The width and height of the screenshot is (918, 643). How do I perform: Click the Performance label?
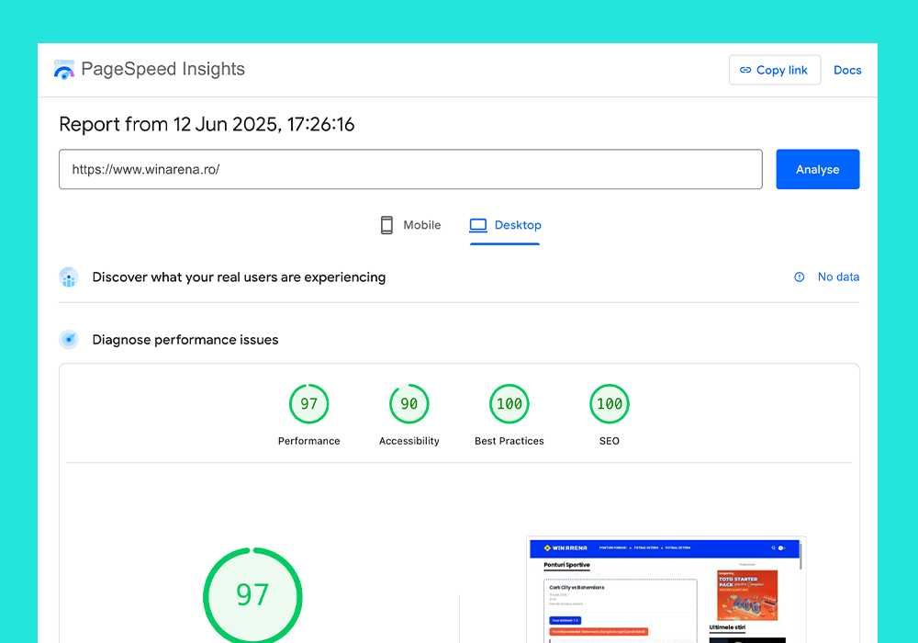(x=308, y=441)
